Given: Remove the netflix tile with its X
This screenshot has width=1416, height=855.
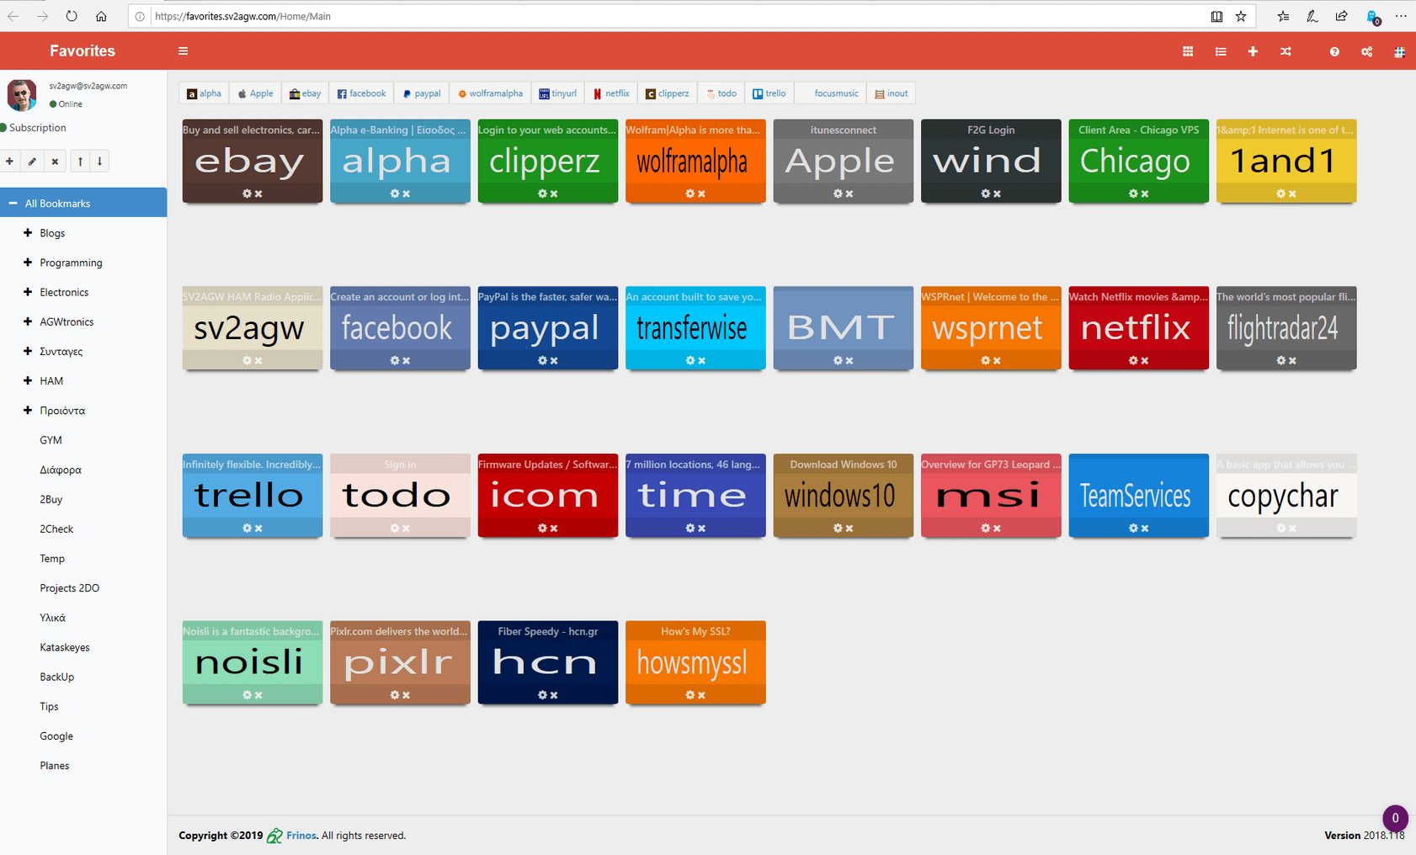Looking at the screenshot, I should (x=1145, y=361).
